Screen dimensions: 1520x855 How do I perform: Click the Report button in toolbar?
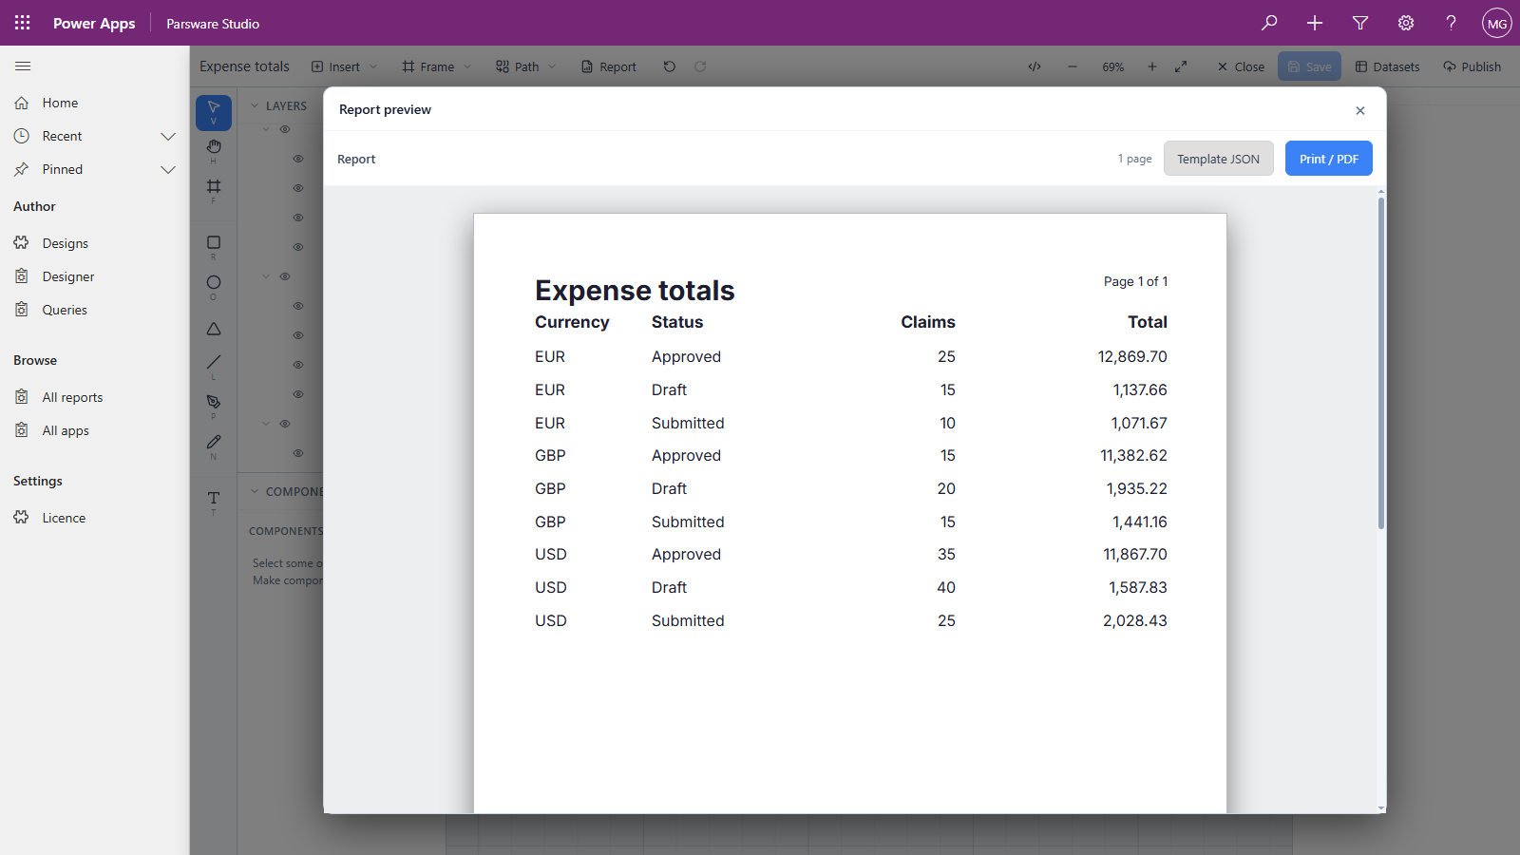pos(608,66)
